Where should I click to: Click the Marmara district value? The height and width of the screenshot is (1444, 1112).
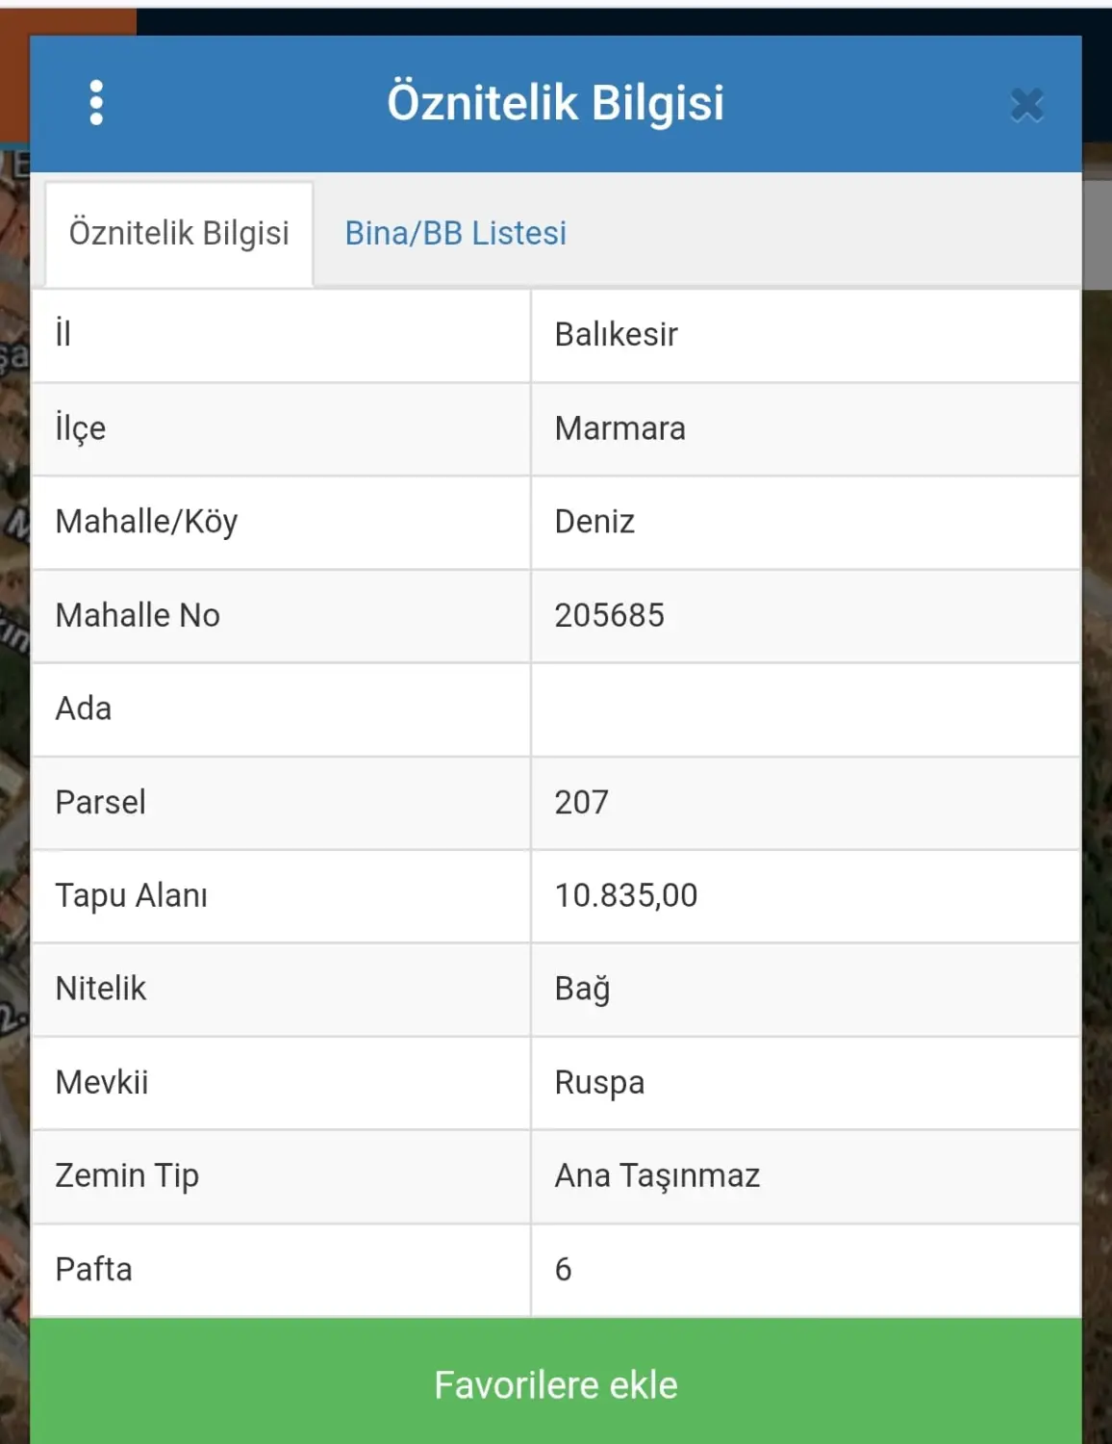coord(620,427)
